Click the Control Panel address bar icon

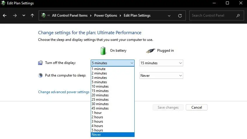click(44, 15)
